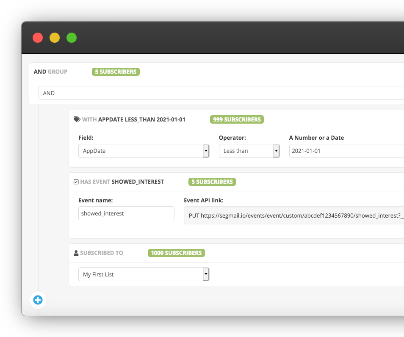404x337 pixels.
Task: Click the yellow traffic light button
Action: click(x=54, y=38)
